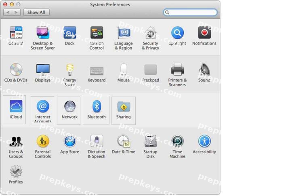Open Users & Groups pane

[16, 147]
